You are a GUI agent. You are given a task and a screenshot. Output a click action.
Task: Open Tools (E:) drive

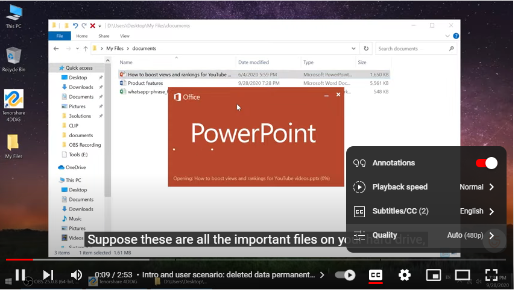(78, 155)
